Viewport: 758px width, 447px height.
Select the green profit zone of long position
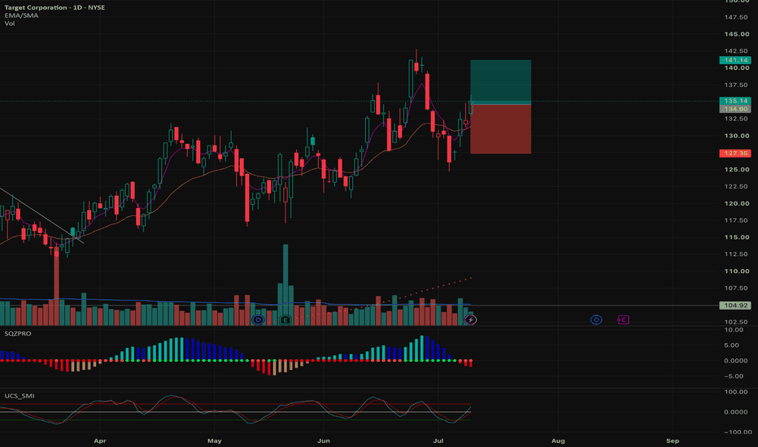click(x=501, y=82)
